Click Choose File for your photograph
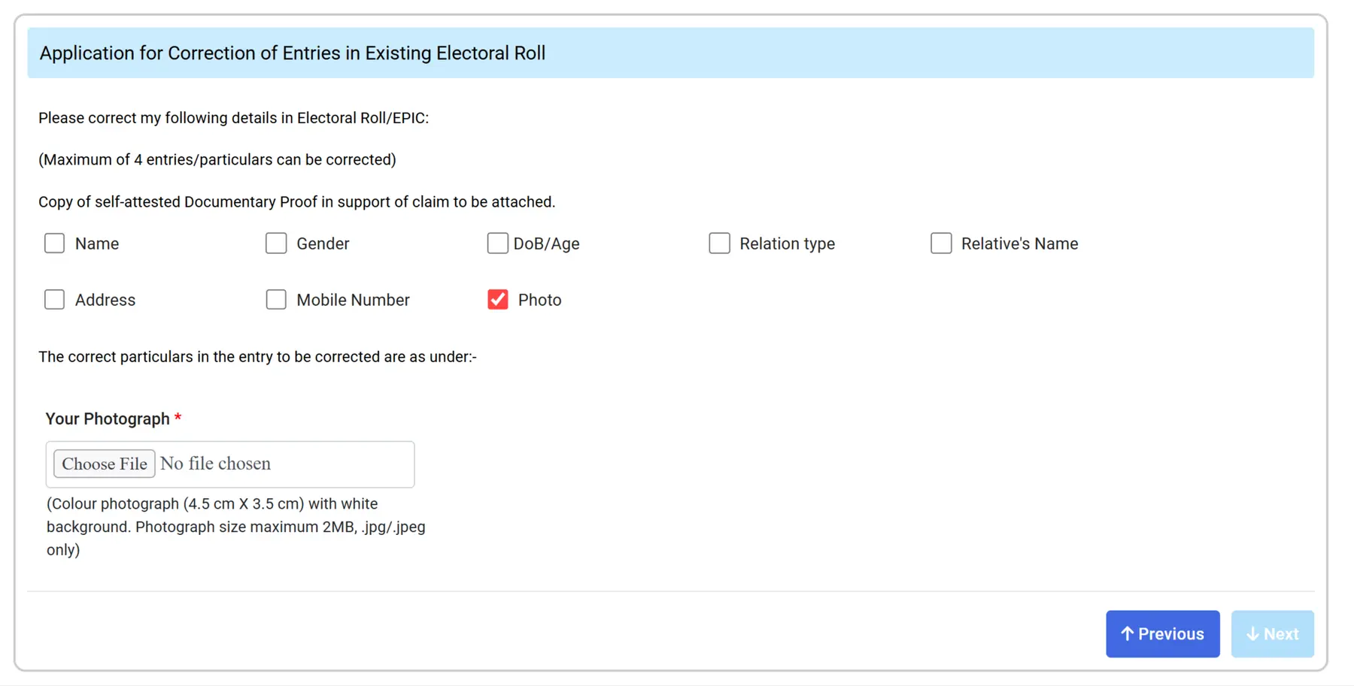The width and height of the screenshot is (1354, 686). pos(105,464)
